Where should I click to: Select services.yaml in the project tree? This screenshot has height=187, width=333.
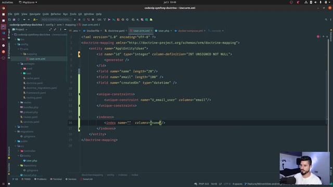click(31, 122)
